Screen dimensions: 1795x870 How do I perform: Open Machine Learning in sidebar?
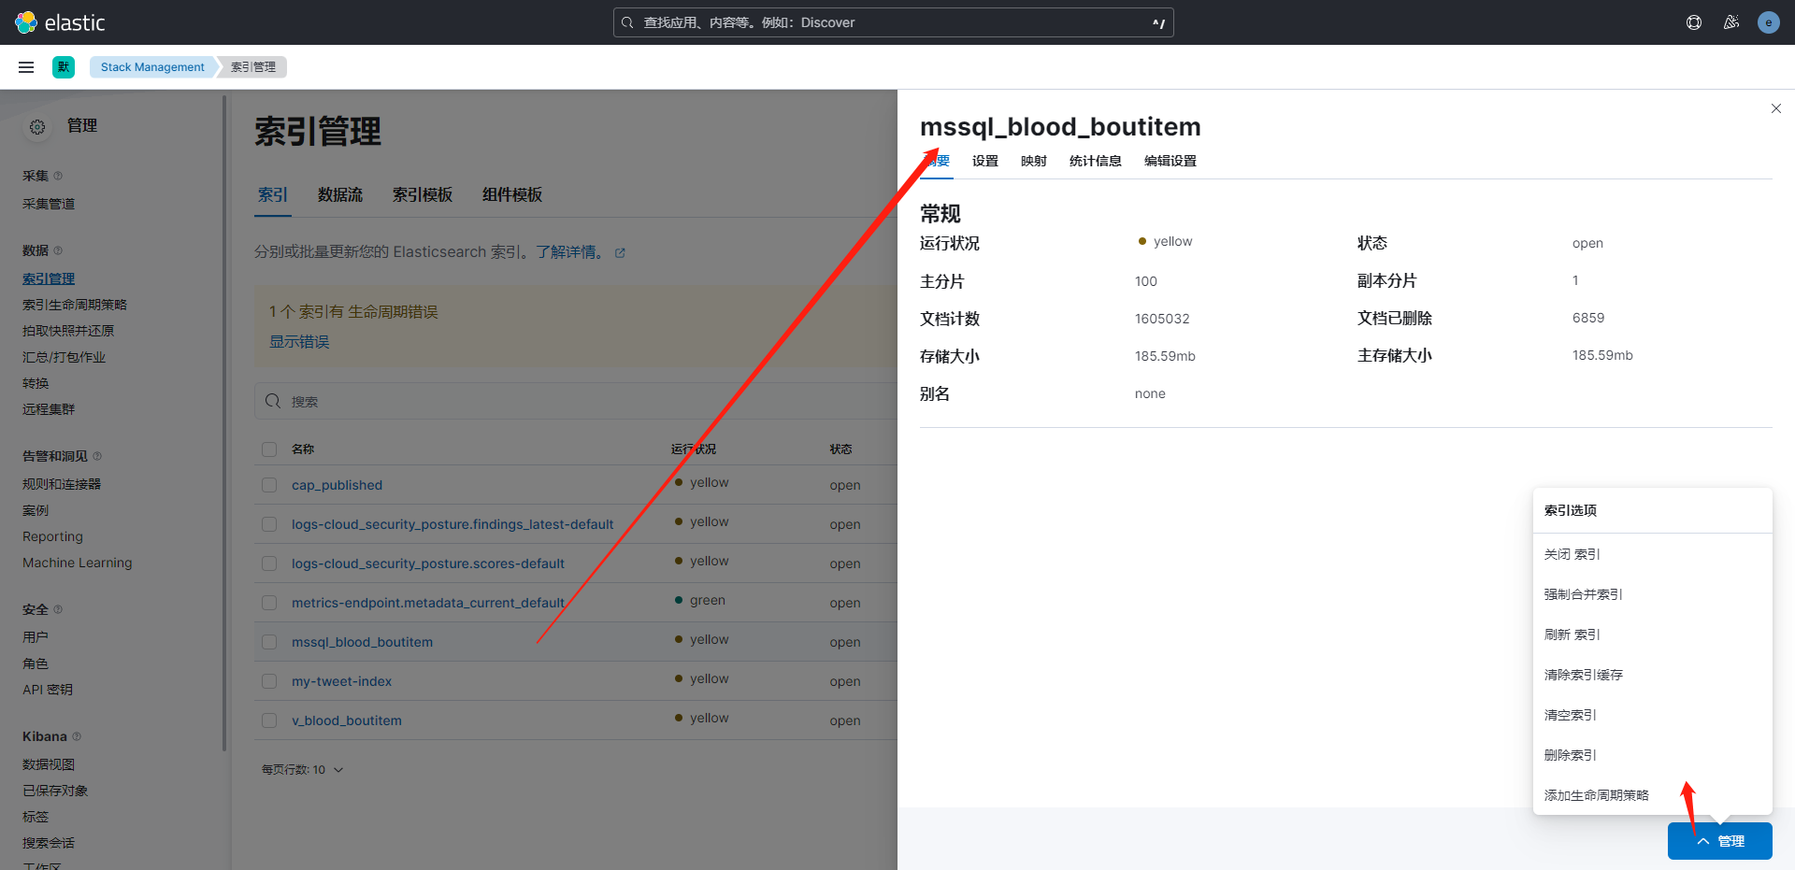coord(78,563)
